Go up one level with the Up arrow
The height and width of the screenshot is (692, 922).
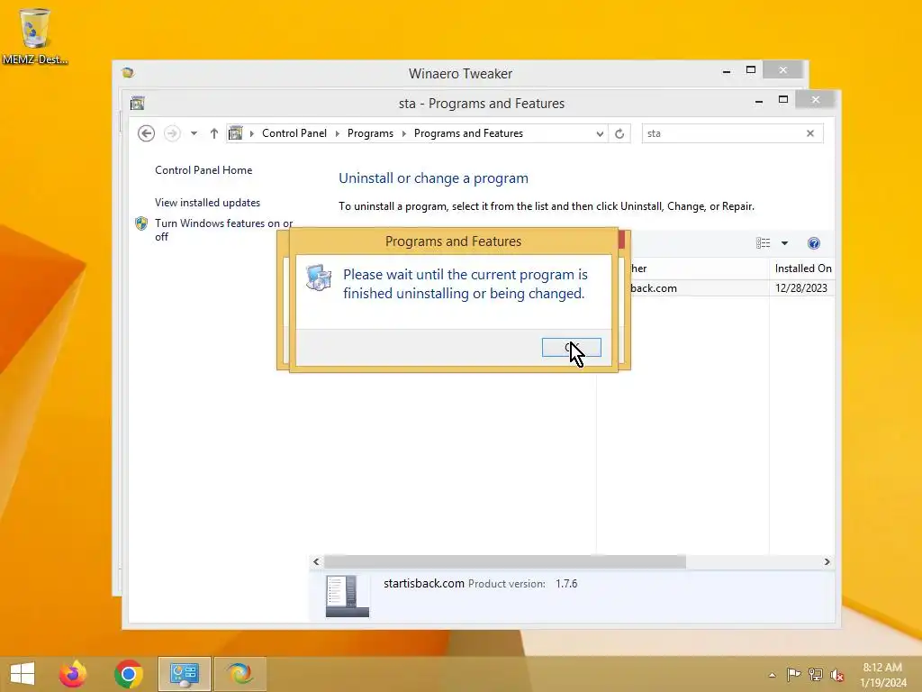(x=214, y=133)
